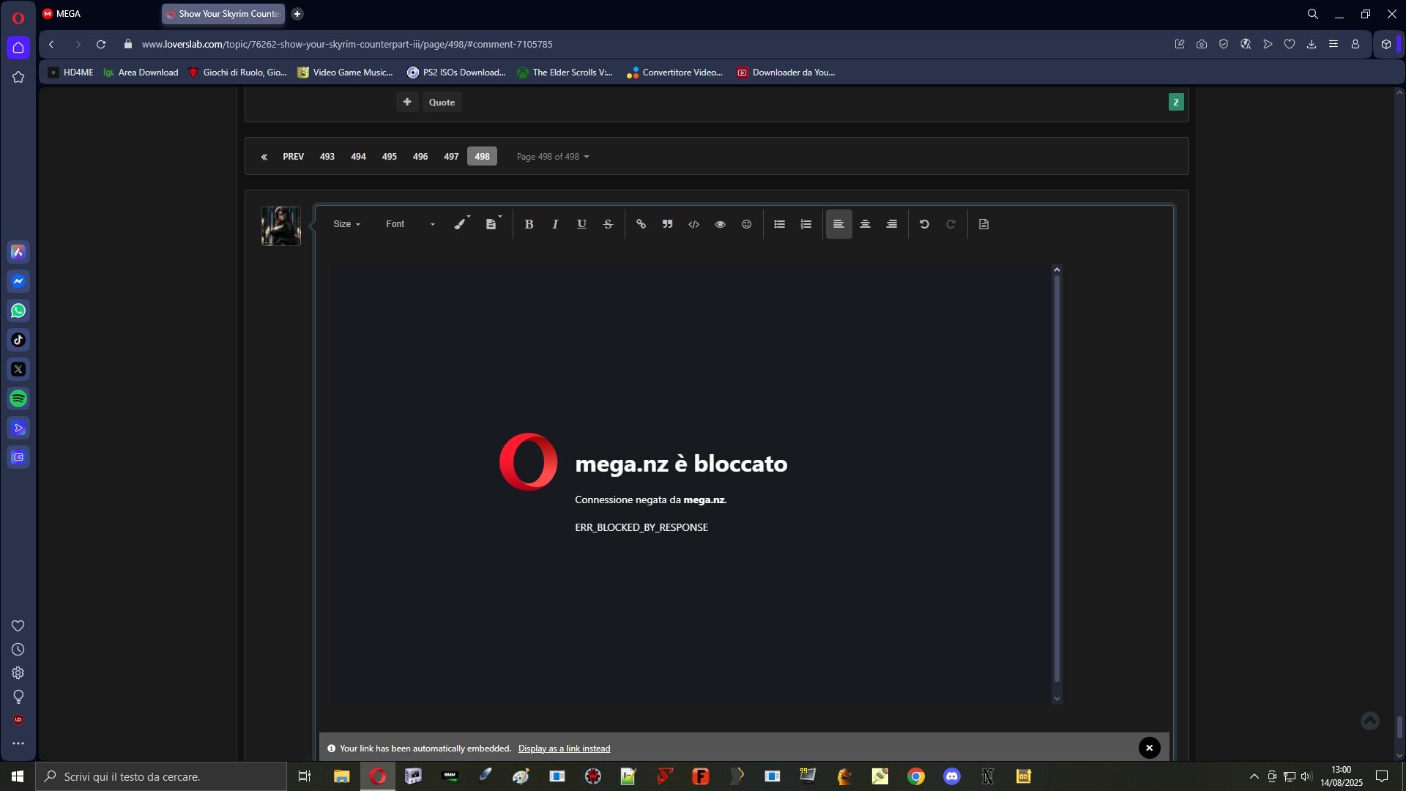This screenshot has width=1406, height=791.
Task: Open browsing history in the sidebar
Action: (18, 650)
